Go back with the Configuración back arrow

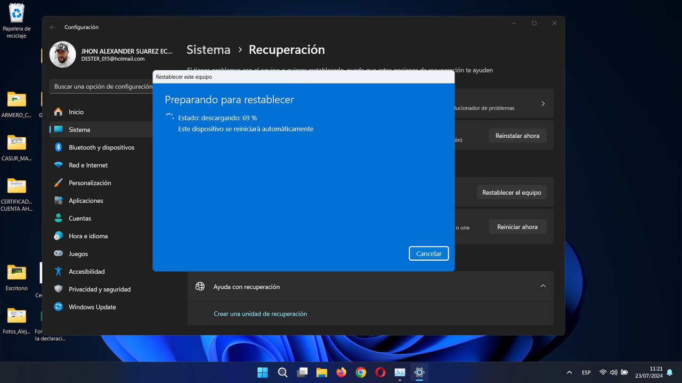coord(53,27)
